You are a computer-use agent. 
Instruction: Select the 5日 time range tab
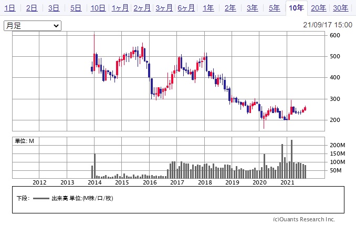pos(76,8)
